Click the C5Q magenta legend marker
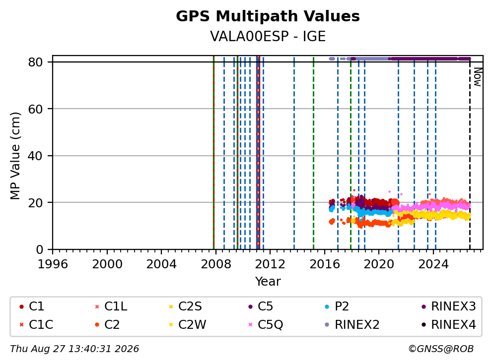 tap(250, 325)
